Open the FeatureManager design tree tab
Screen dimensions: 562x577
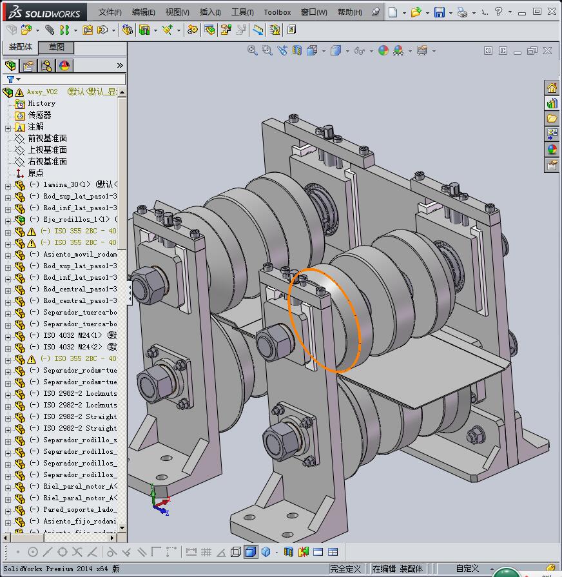coord(10,66)
